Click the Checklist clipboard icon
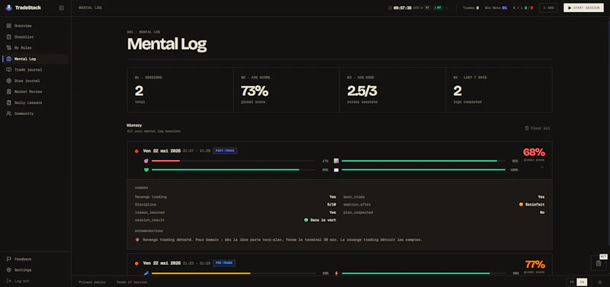610x287 pixels. (x=9, y=37)
